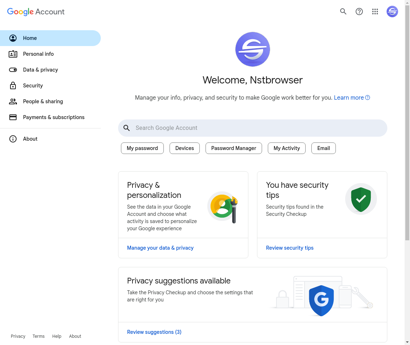Screen dimensions: 410x345
Task: Open the account avatar in the header
Action: (392, 12)
